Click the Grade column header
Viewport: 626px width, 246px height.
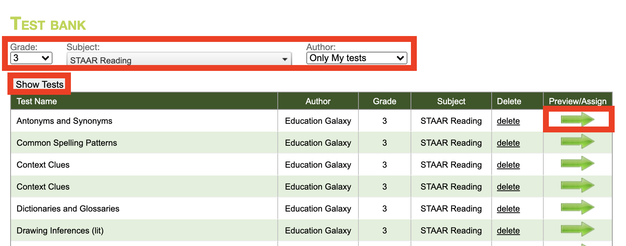384,101
